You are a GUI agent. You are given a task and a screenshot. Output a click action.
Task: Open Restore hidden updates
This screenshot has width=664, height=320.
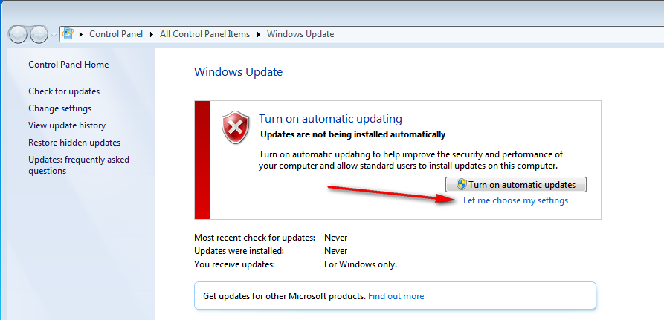(x=74, y=143)
